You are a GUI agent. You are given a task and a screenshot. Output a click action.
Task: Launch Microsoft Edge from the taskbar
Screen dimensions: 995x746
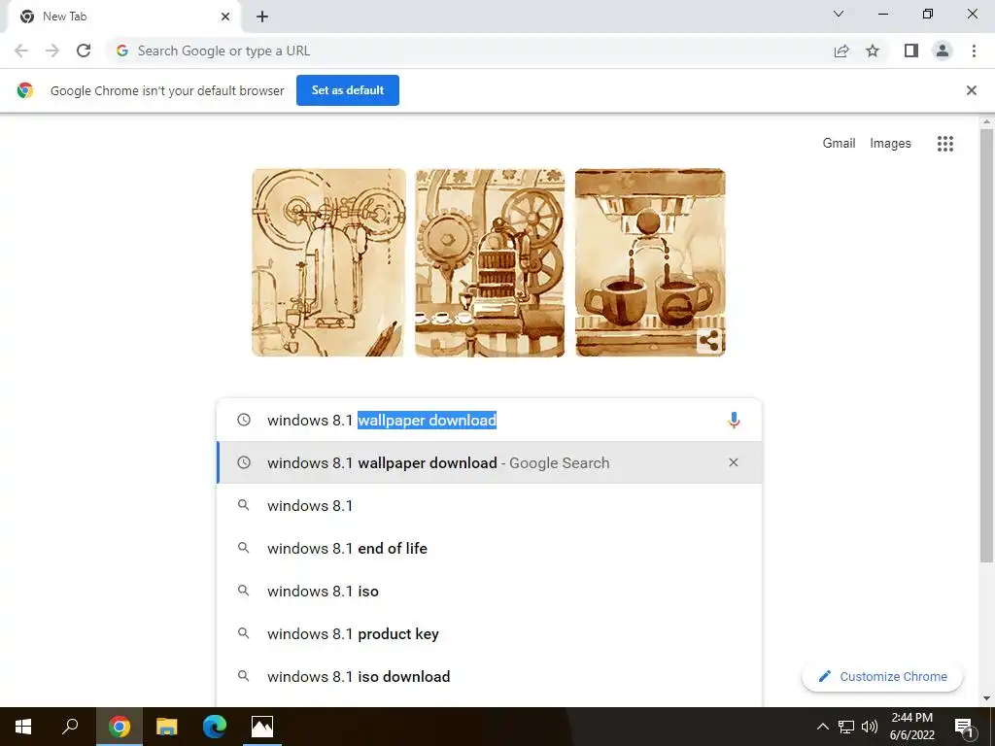click(215, 727)
